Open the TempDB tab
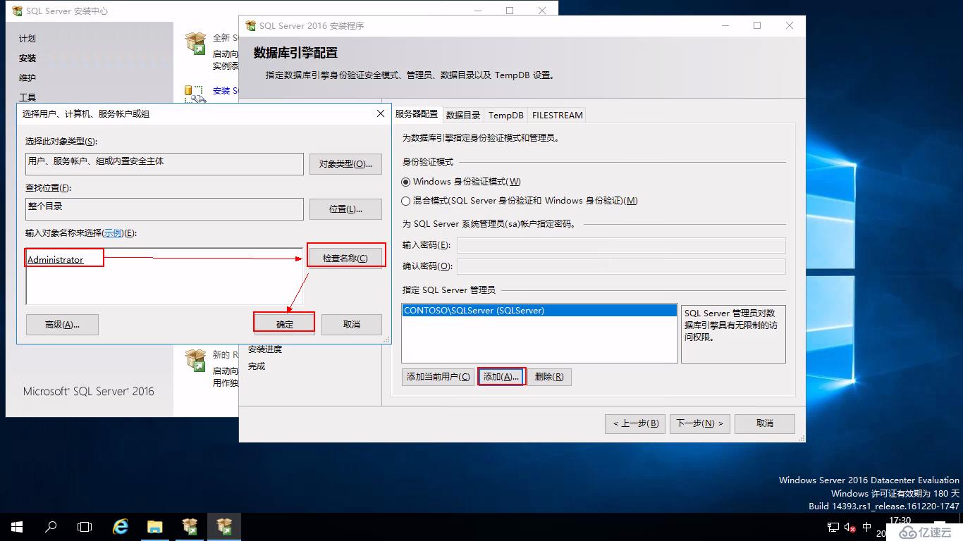 505,116
